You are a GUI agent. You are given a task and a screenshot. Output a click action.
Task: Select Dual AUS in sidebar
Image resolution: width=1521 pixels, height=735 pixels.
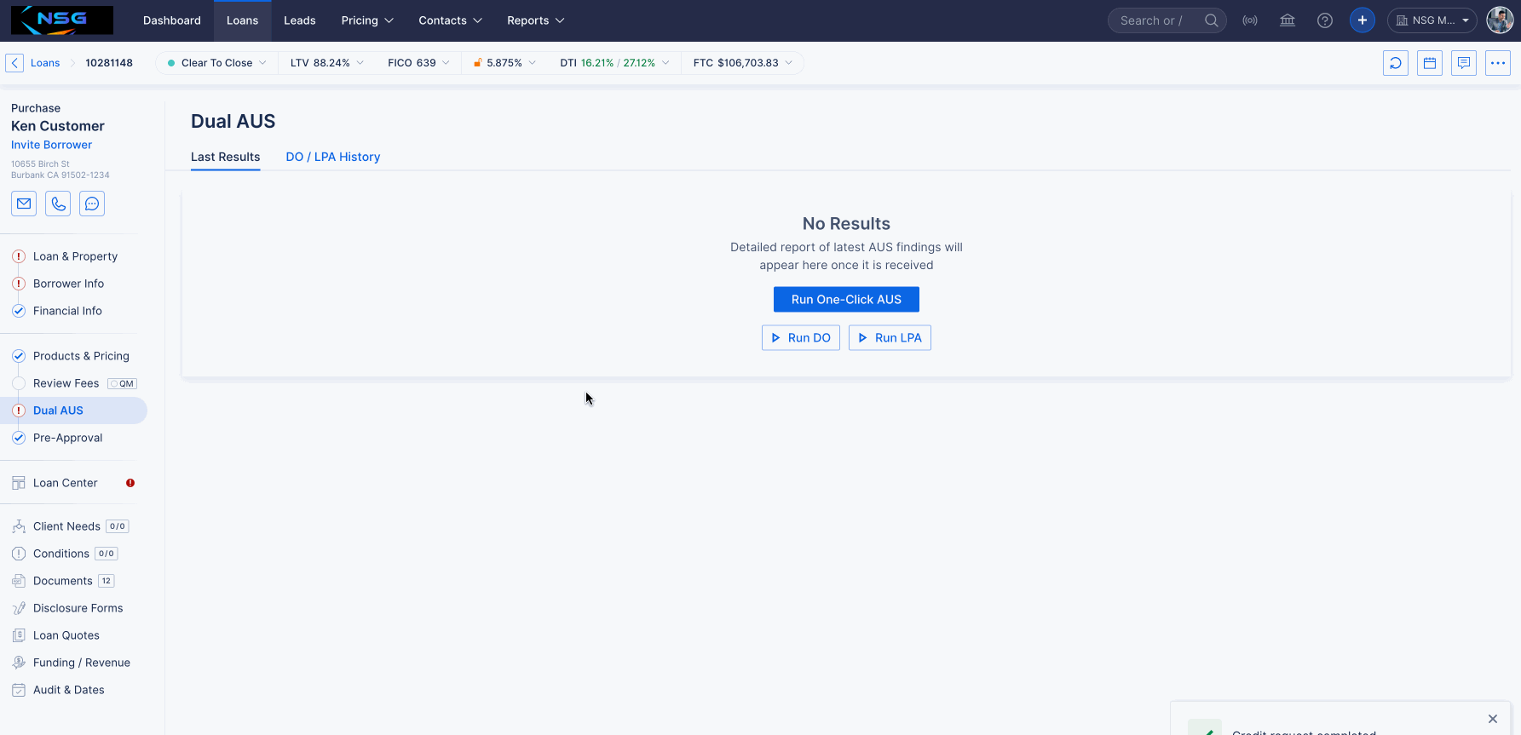73,411
